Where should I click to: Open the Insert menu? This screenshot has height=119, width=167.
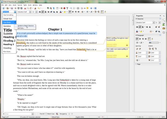14,5
